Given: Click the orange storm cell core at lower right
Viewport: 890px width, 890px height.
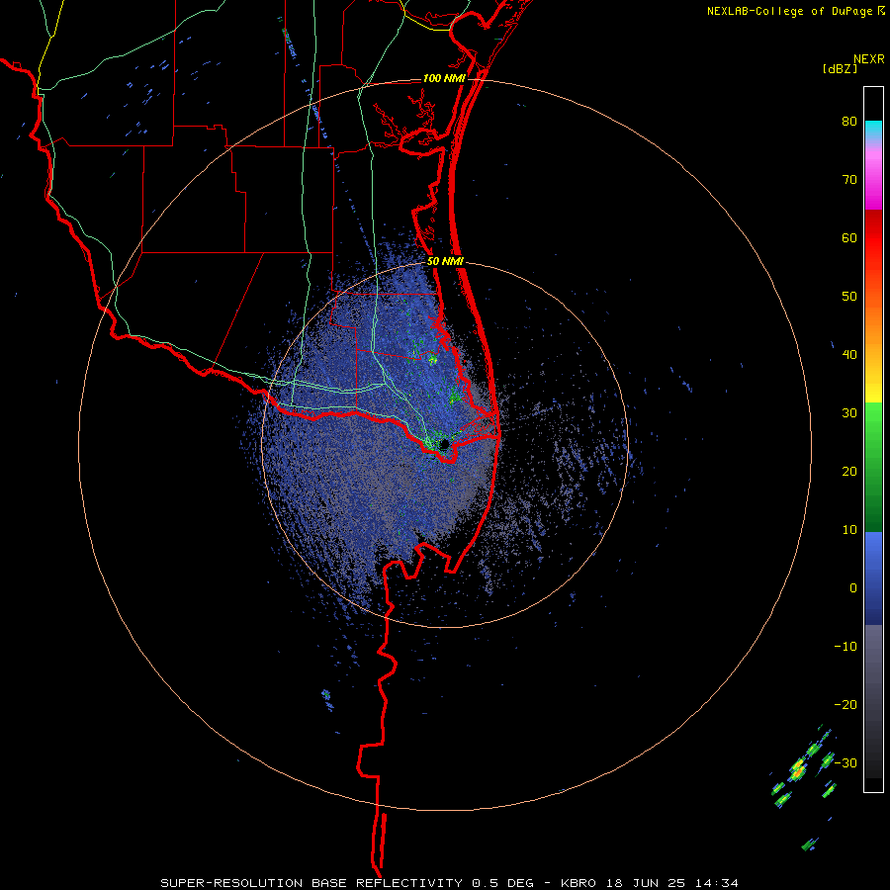Looking at the screenshot, I should (x=797, y=770).
